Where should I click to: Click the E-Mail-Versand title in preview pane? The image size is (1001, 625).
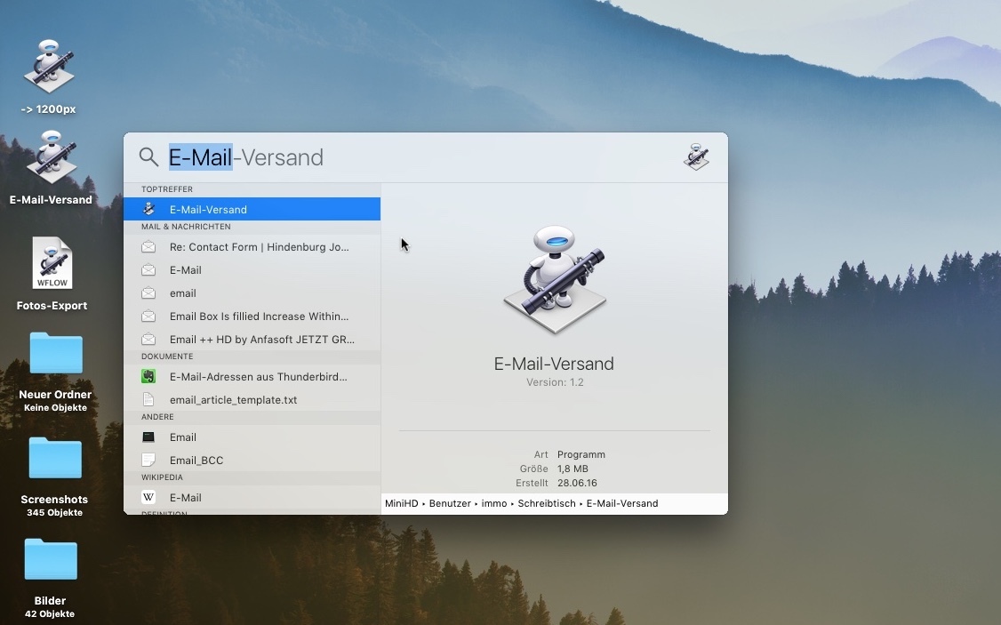[x=554, y=364]
